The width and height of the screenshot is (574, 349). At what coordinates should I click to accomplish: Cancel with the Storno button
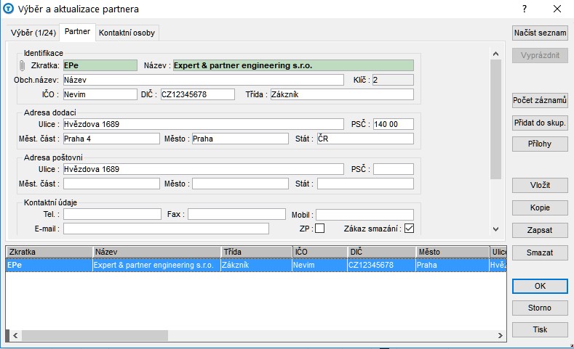pos(540,308)
